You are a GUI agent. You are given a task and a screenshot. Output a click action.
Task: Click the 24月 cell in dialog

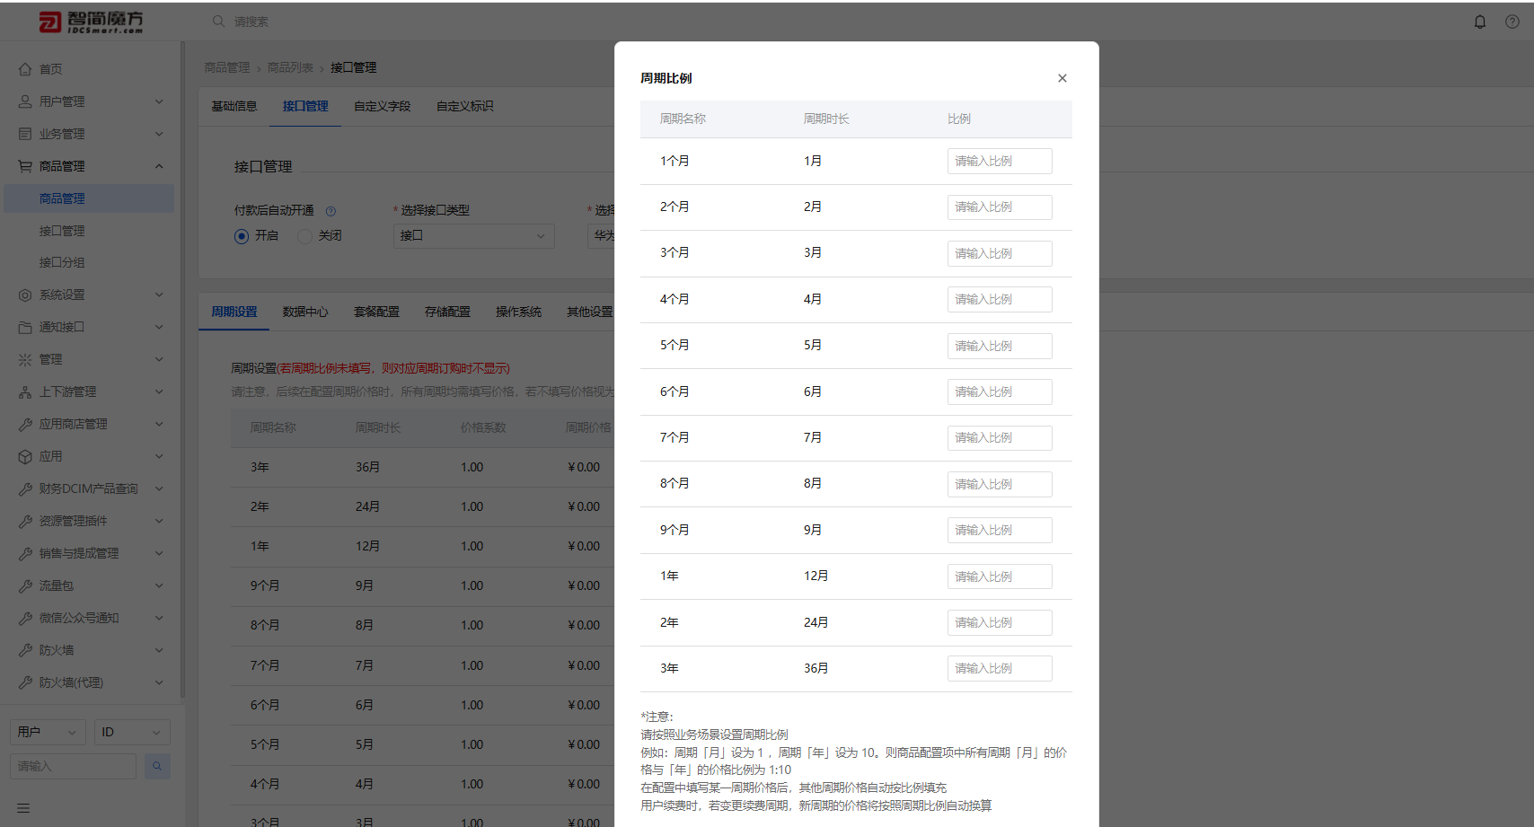click(816, 622)
